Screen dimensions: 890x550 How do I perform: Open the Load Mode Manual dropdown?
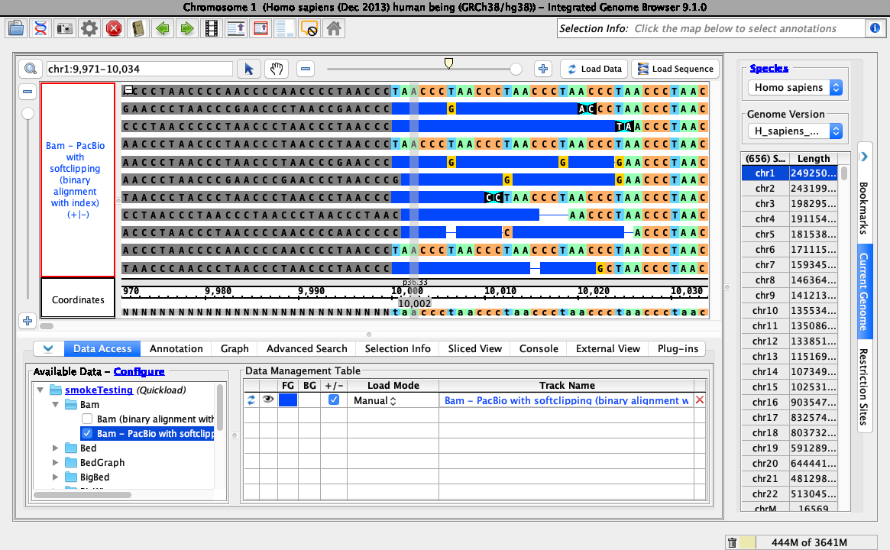(x=374, y=400)
